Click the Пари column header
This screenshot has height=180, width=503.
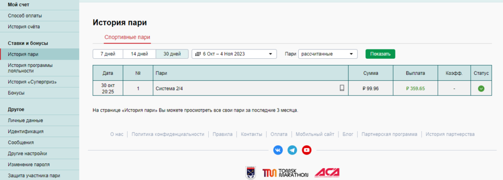[251, 73]
